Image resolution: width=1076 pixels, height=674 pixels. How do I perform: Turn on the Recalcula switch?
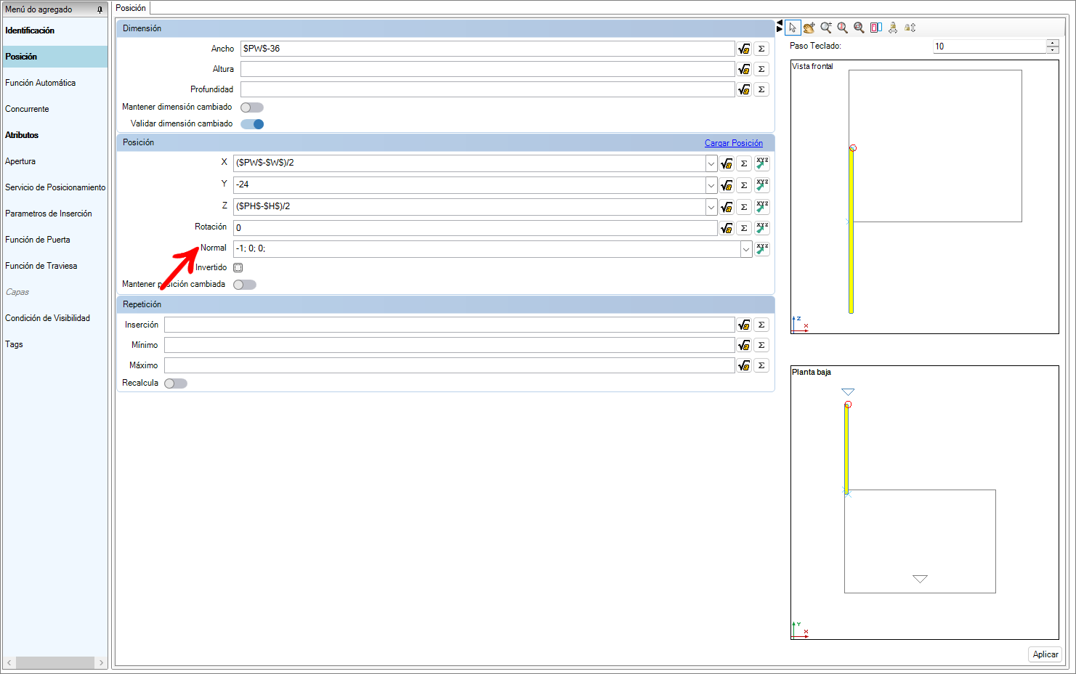coord(176,383)
